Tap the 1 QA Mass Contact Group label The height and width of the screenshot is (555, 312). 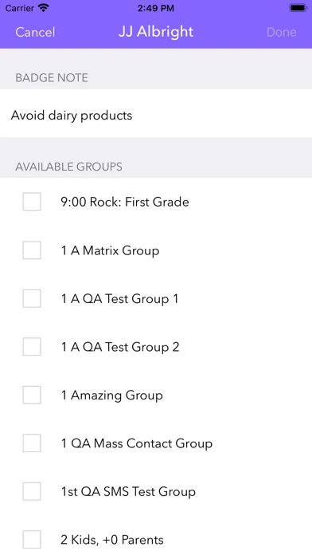coord(137,443)
